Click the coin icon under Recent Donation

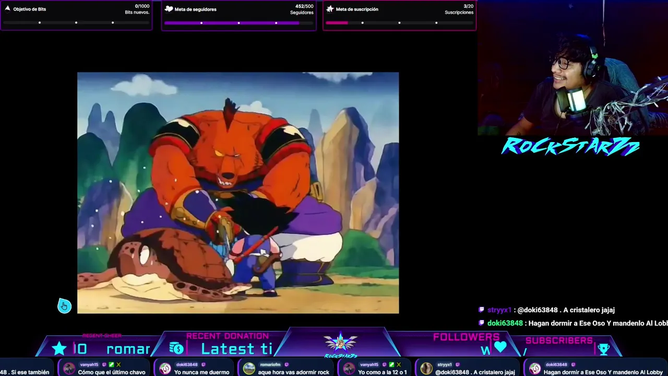click(x=176, y=348)
